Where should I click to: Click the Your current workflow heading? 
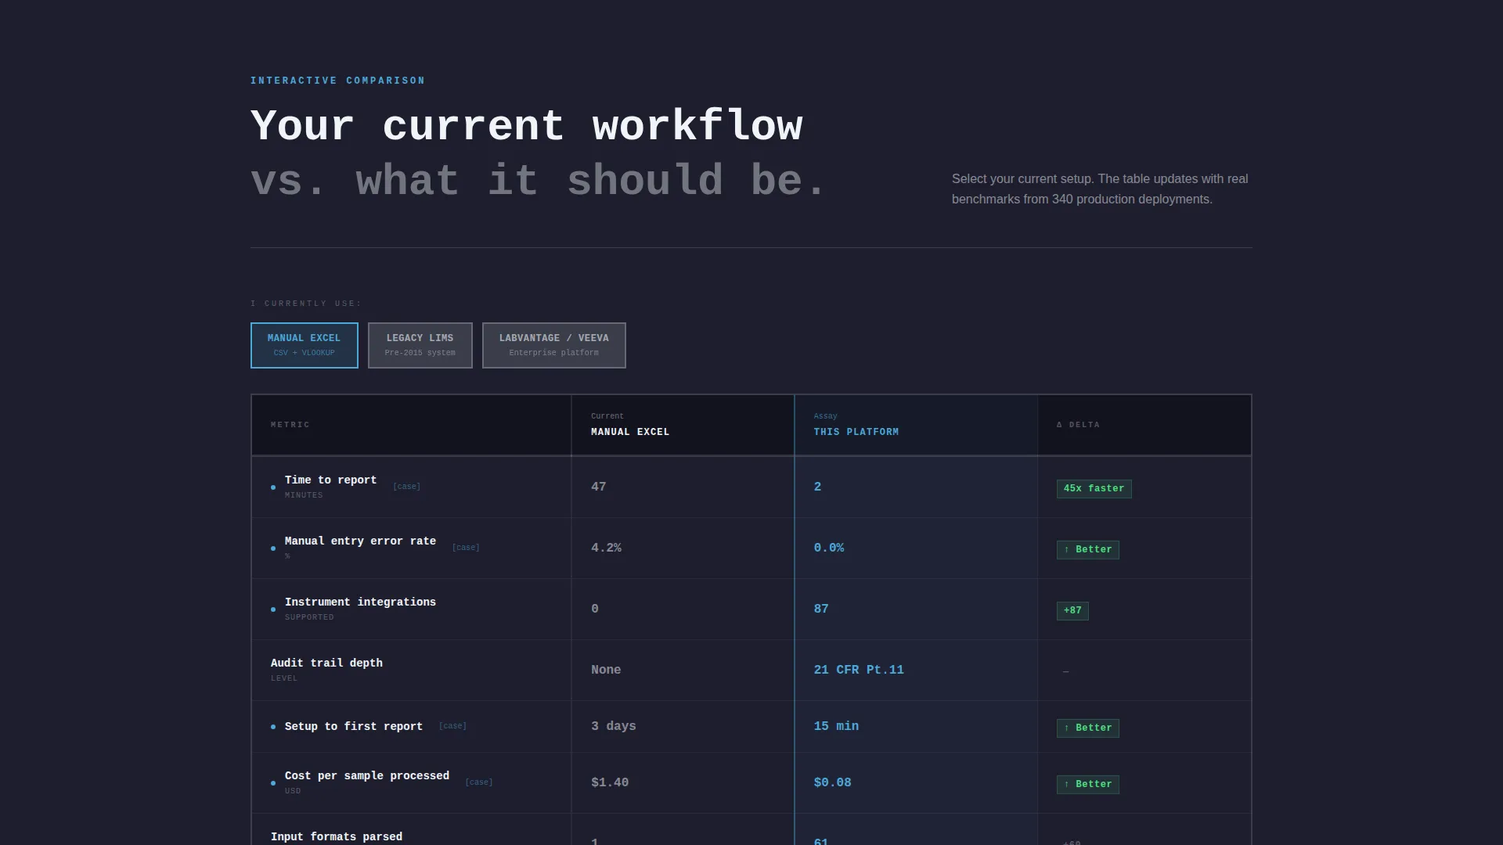pyautogui.click(x=527, y=125)
